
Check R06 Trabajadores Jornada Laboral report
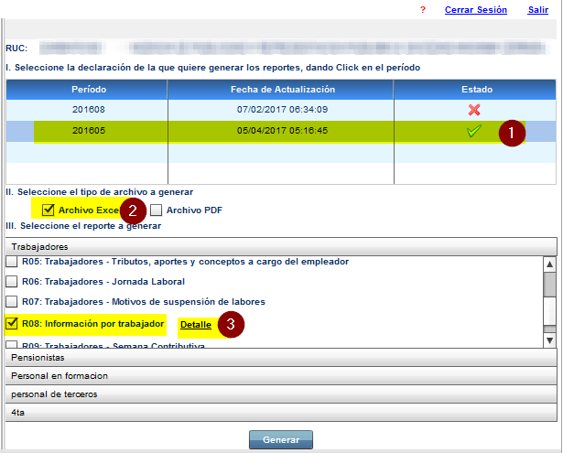tap(12, 282)
